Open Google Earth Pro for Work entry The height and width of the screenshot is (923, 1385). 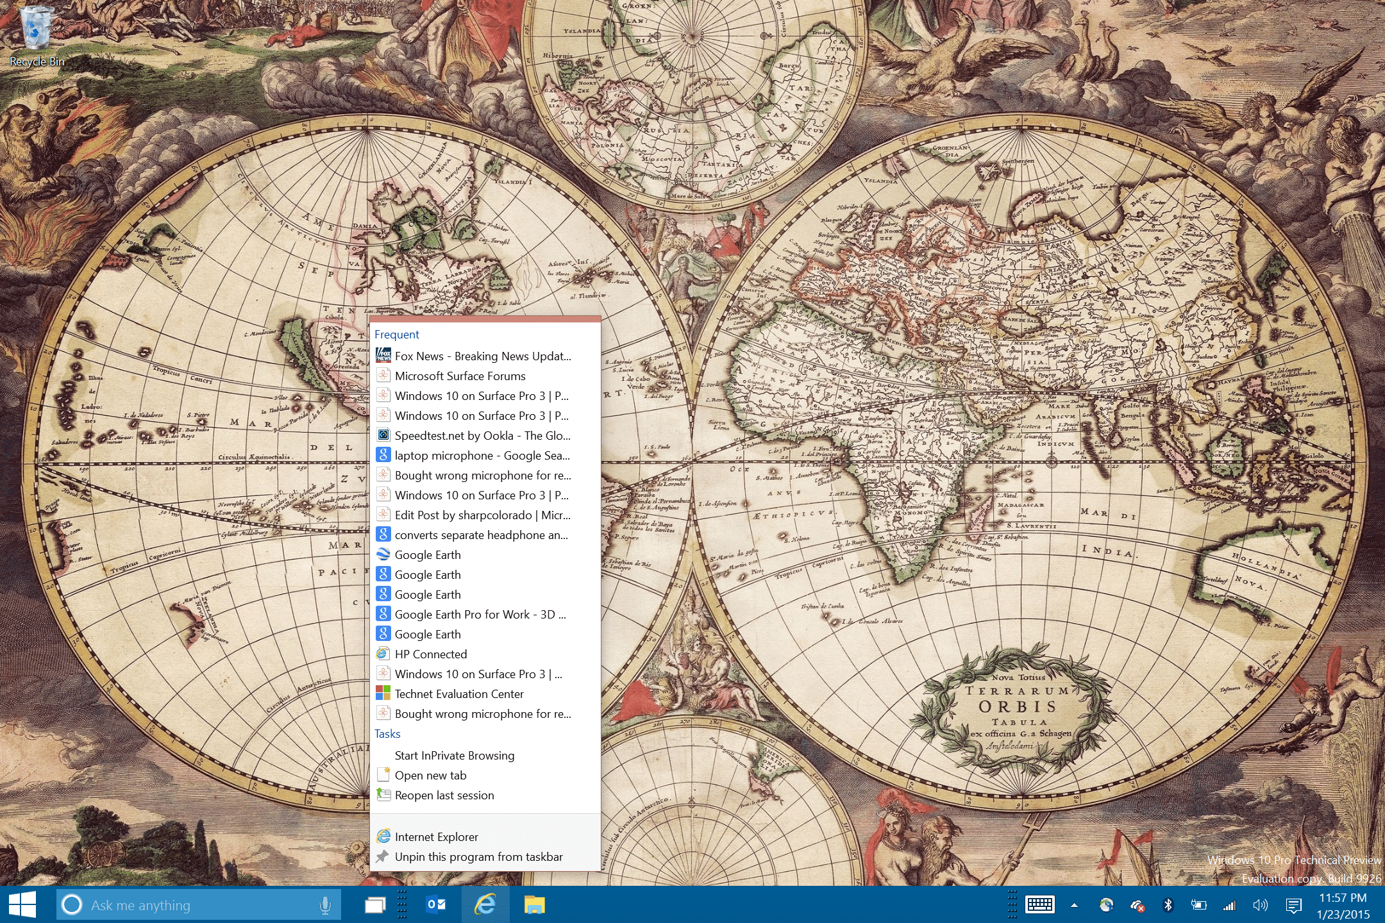point(485,614)
